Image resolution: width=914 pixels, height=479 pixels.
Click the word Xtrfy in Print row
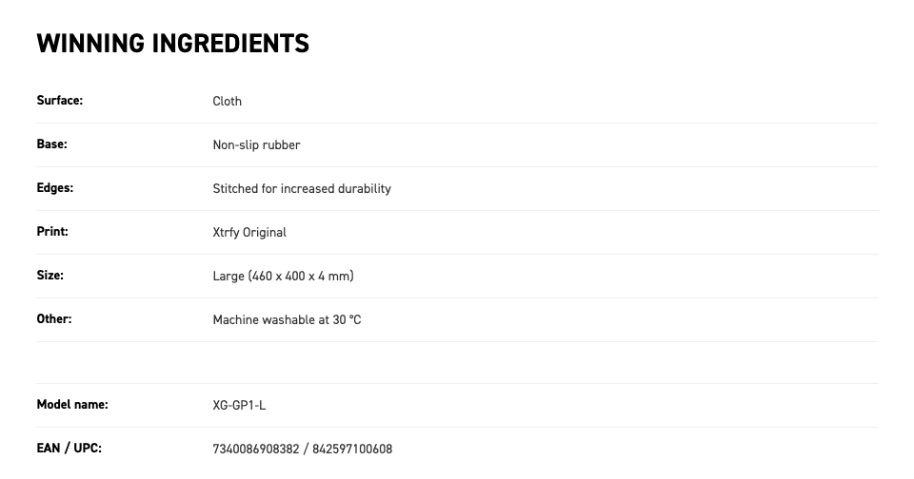pyautogui.click(x=227, y=232)
